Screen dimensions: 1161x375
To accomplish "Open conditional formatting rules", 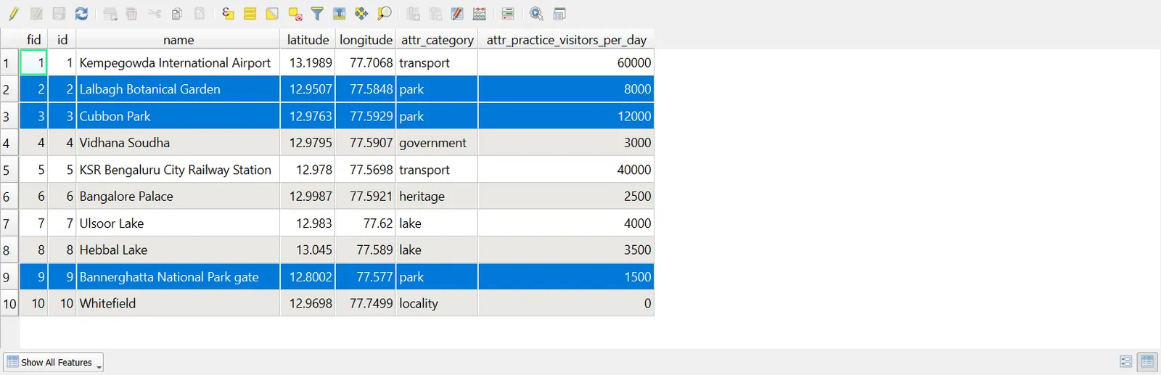I will (x=508, y=14).
